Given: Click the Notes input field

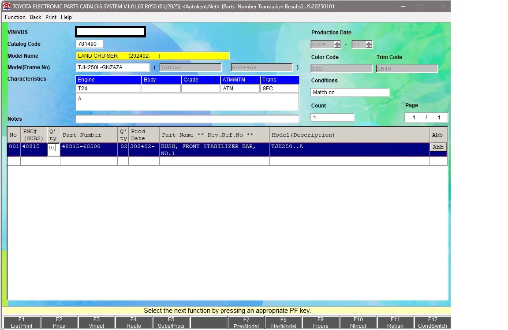Looking at the screenshot, I should click(187, 119).
